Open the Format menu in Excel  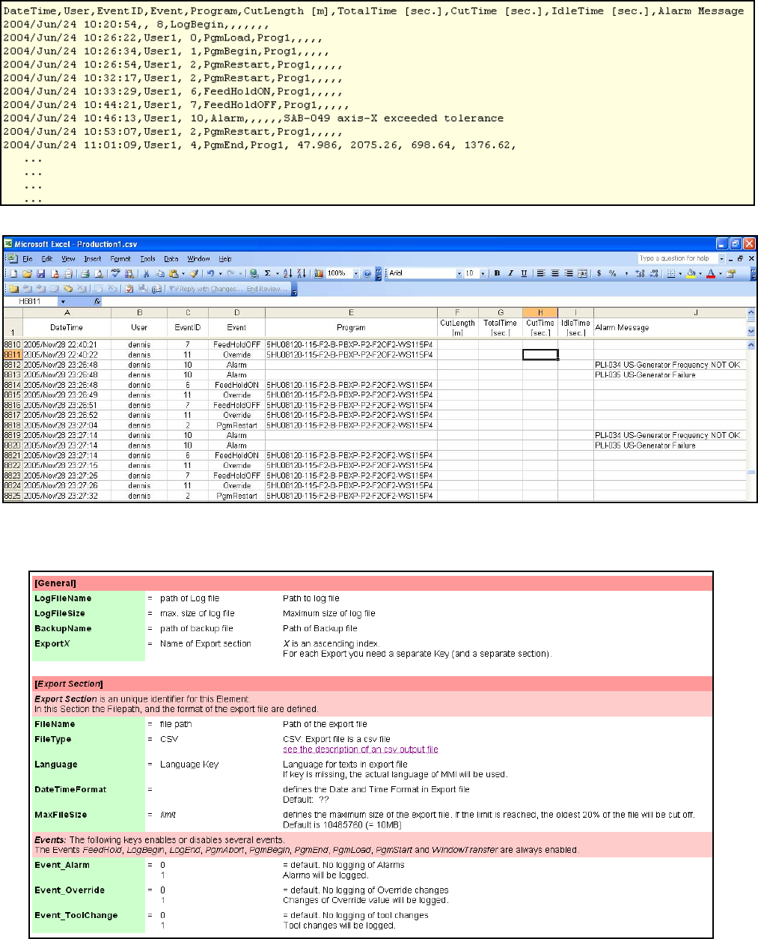coord(120,258)
